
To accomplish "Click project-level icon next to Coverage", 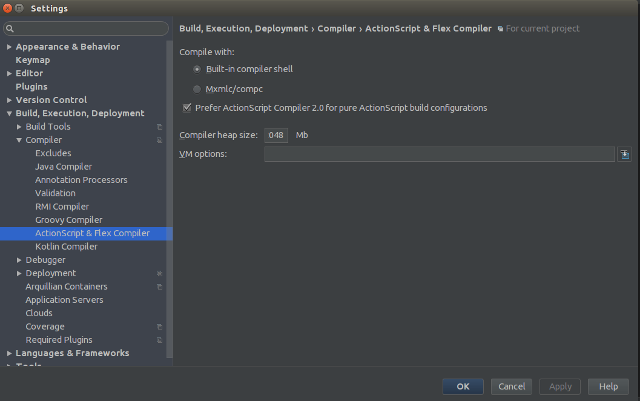I will (160, 326).
